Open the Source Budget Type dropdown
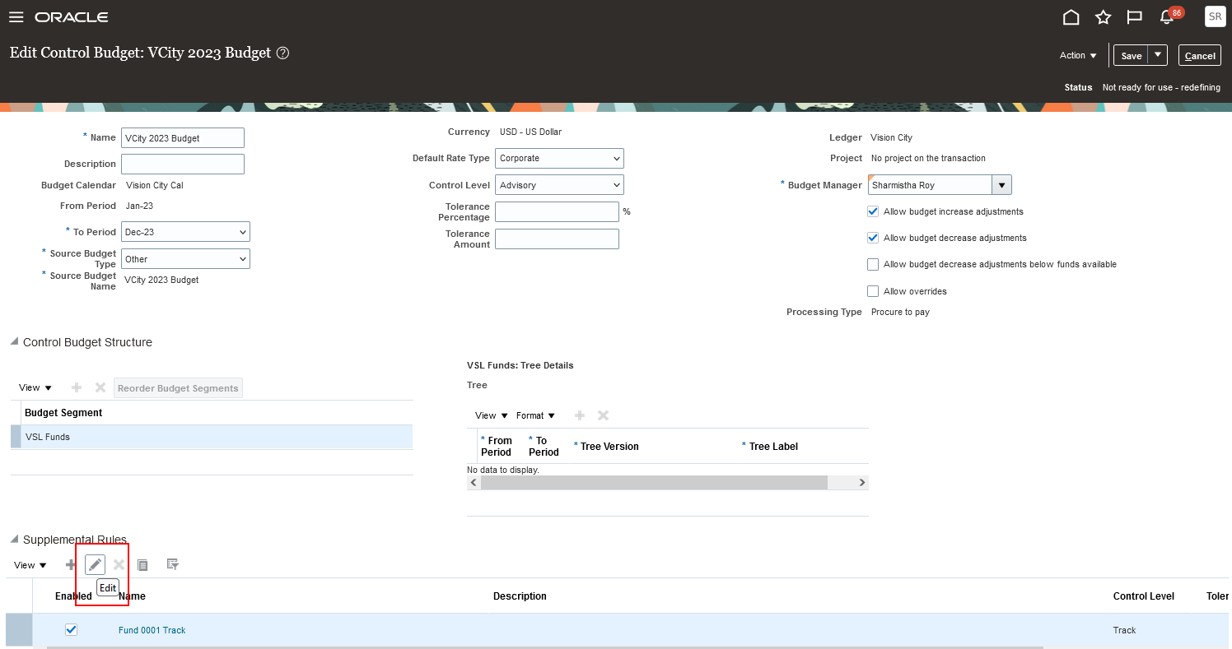The width and height of the screenshot is (1232, 649). 185,259
